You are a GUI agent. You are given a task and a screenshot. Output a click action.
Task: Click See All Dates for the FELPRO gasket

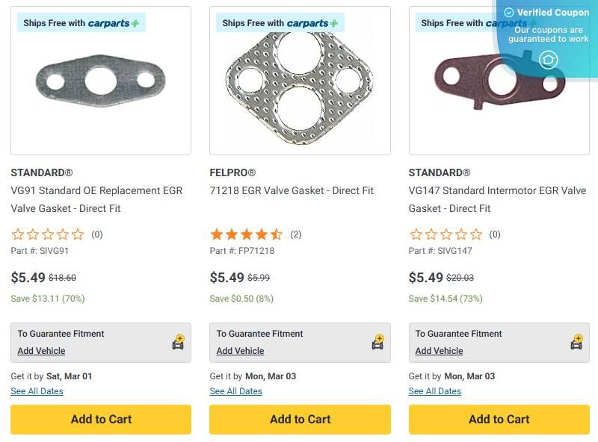point(235,390)
